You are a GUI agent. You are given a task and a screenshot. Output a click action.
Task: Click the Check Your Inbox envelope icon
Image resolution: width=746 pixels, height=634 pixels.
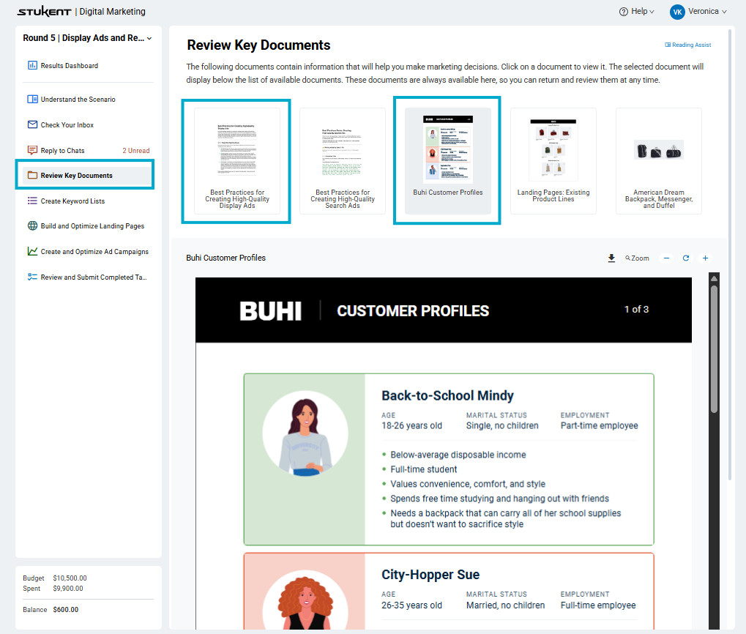[x=32, y=124]
